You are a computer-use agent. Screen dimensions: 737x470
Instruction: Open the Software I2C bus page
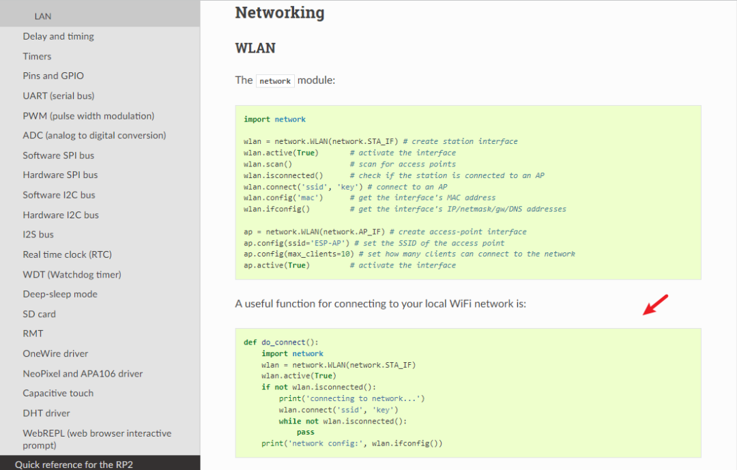point(59,194)
